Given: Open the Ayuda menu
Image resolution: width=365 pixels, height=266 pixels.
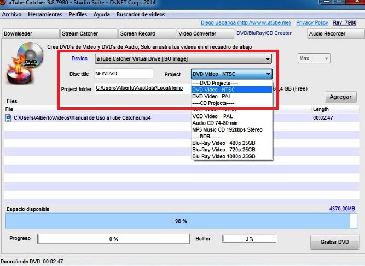Looking at the screenshot, I should [x=101, y=14].
